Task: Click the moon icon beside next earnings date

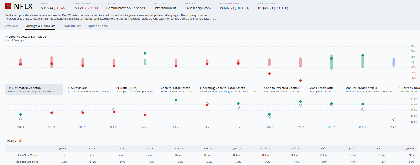Action: click(x=248, y=8)
